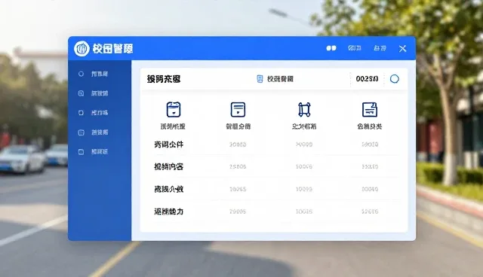Open the second text item beside the close X
Screen dimensions: 483x277
[380, 48]
